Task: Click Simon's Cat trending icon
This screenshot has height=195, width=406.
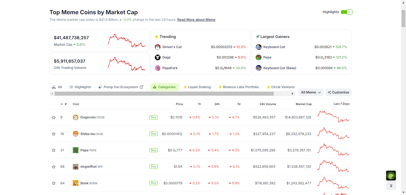Action: 158,47
